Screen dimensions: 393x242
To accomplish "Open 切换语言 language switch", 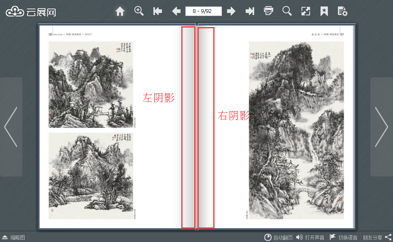I will [x=343, y=237].
